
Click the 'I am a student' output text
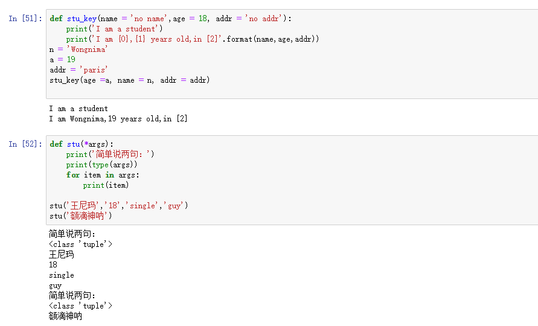(78, 109)
